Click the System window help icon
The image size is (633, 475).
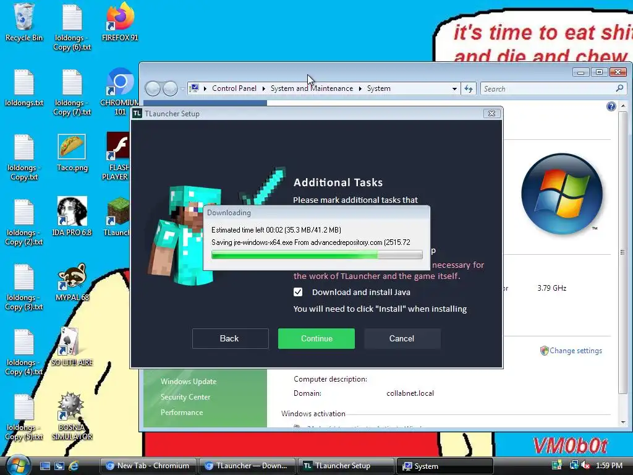(611, 106)
